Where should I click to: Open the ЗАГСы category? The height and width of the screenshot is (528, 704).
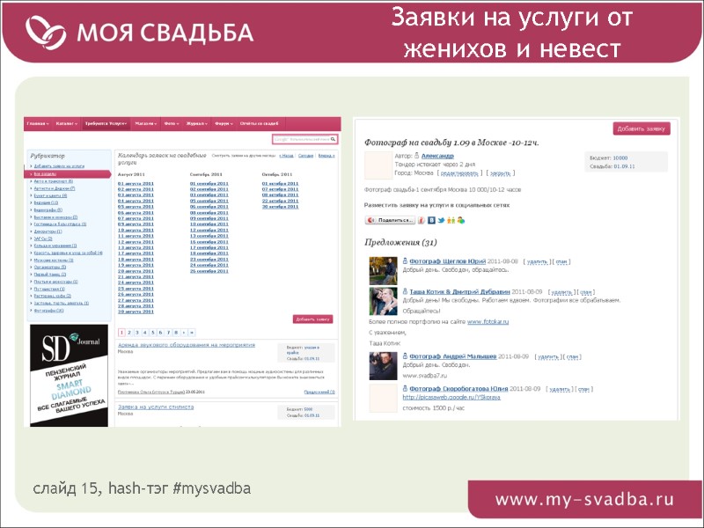coord(43,238)
